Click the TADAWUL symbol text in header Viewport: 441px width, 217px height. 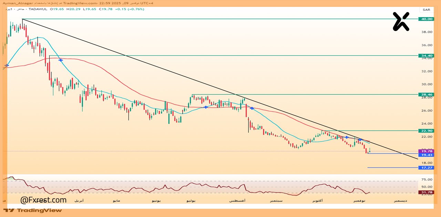pyautogui.click(x=38, y=9)
